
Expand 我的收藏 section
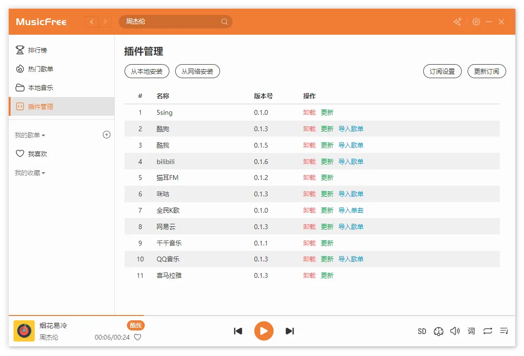30,173
